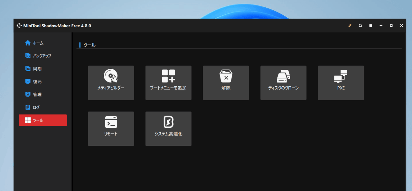Image resolution: width=412 pixels, height=191 pixels.
Task: Click the システム高速化 tile label text
Action: click(x=168, y=134)
